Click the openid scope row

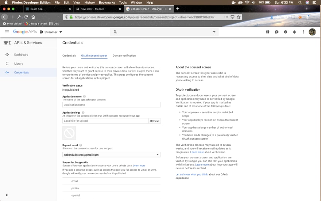click(111, 196)
